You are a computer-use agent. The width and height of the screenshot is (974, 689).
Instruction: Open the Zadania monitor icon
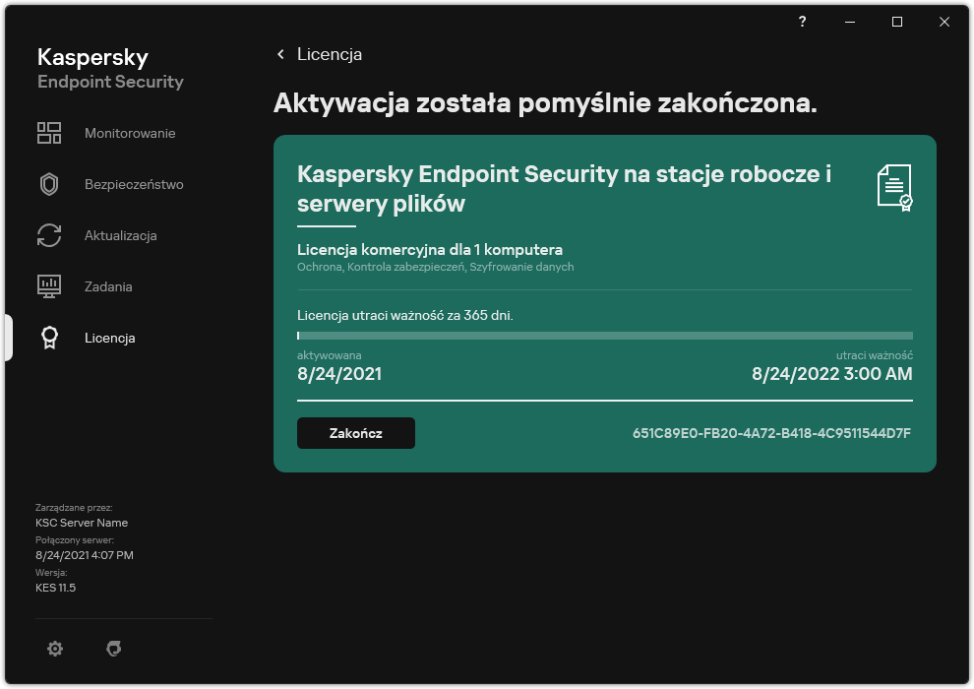coord(49,286)
